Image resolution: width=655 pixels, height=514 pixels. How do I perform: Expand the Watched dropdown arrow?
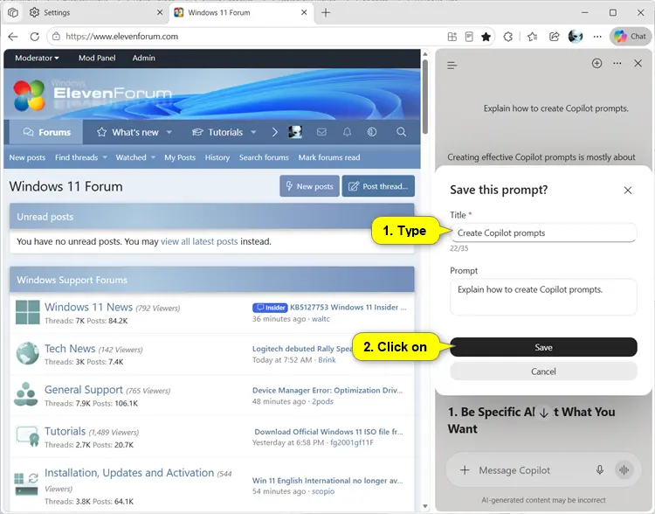coord(154,157)
